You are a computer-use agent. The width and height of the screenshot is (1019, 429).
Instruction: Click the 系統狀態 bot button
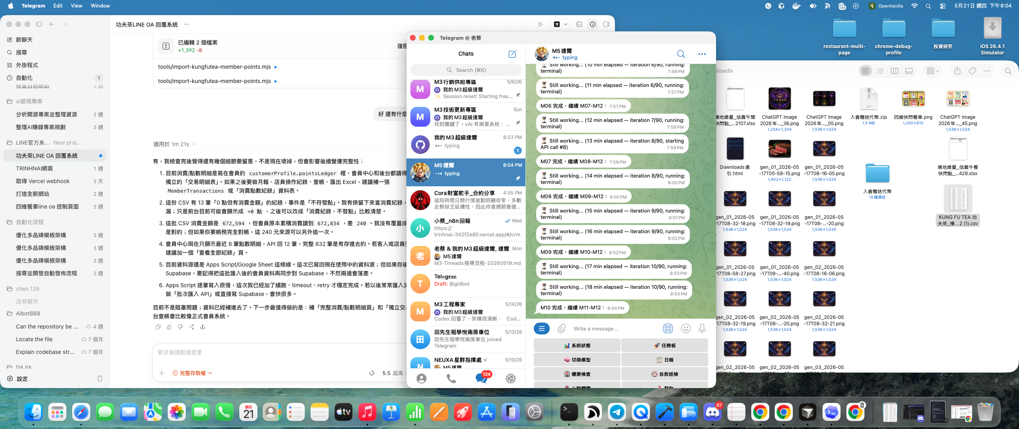click(577, 346)
